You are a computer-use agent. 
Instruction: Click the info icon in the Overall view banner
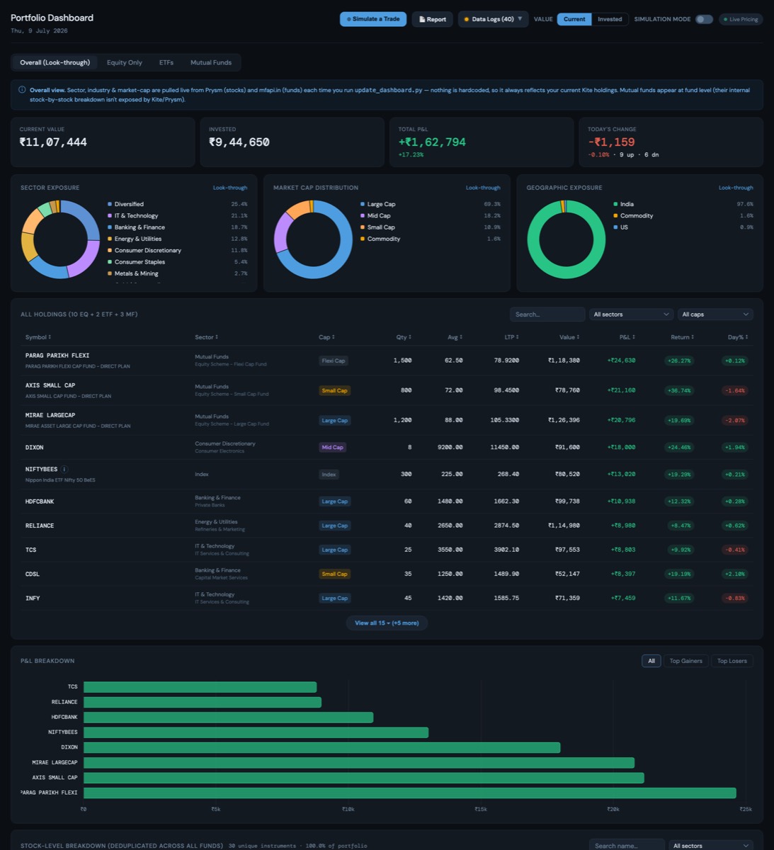[22, 90]
